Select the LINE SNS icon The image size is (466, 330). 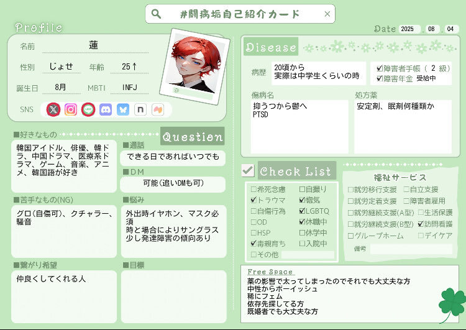[x=88, y=110]
